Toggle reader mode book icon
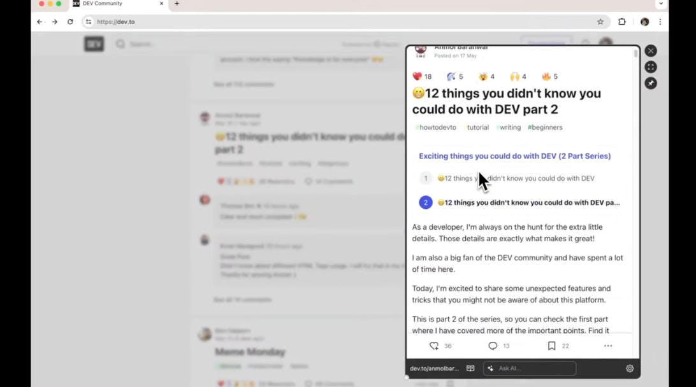Screen dimensions: 696x387 pyautogui.click(x=470, y=369)
